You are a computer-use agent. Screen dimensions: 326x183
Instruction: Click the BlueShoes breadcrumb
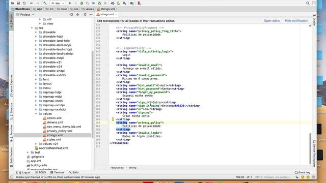coord(20,9)
